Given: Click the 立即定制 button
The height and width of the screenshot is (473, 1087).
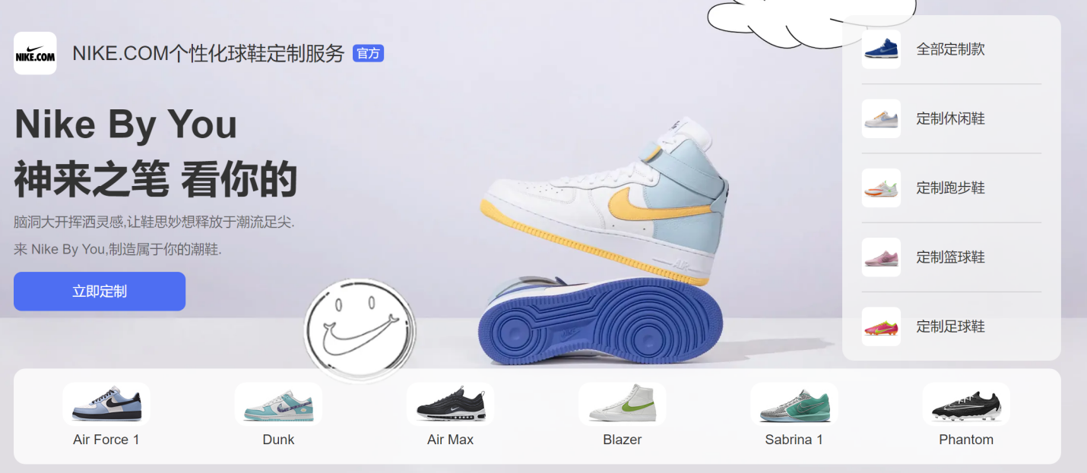Looking at the screenshot, I should (100, 292).
